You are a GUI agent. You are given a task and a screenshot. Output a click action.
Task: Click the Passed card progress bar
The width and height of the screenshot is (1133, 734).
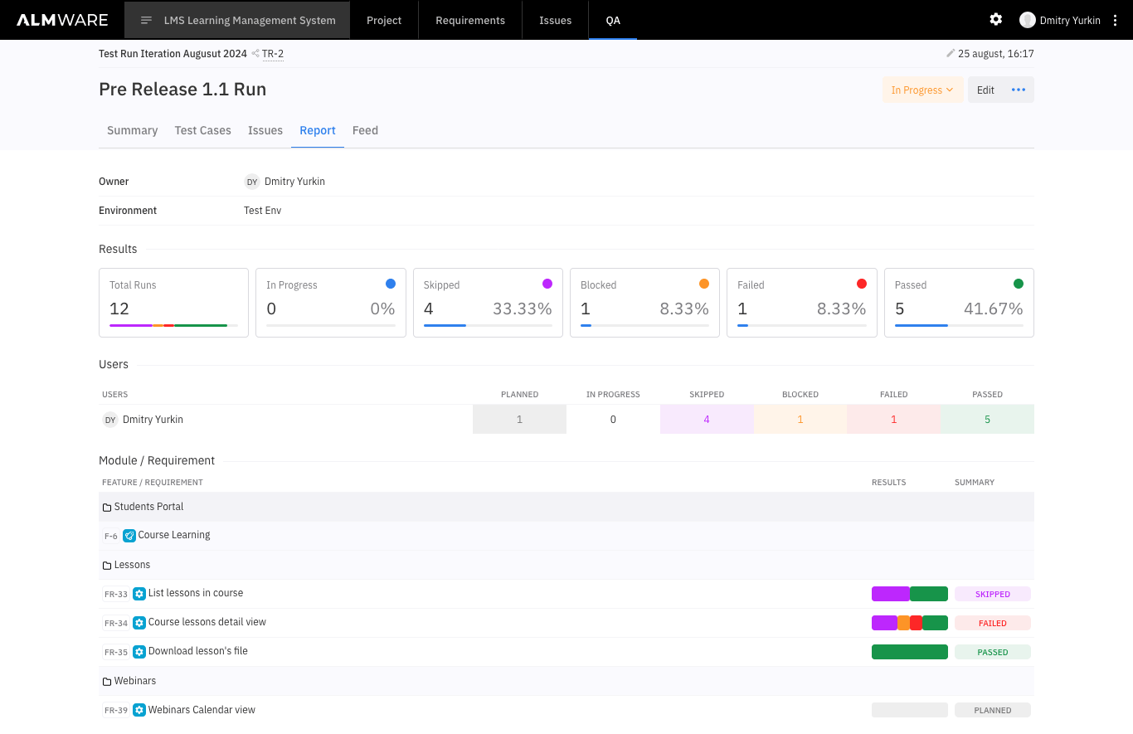(x=959, y=325)
